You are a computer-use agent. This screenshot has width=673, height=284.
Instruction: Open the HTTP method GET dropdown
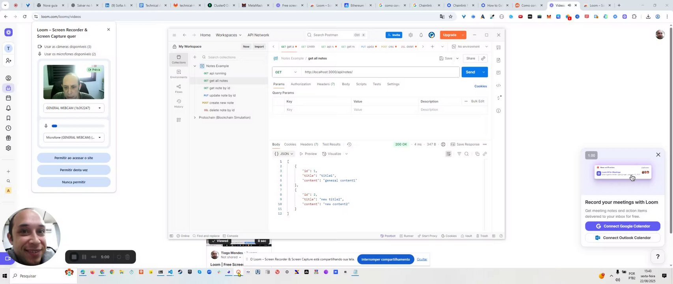click(286, 72)
